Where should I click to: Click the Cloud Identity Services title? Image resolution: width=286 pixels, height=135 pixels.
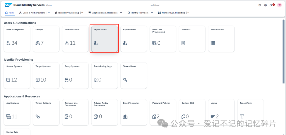tap(29, 5)
